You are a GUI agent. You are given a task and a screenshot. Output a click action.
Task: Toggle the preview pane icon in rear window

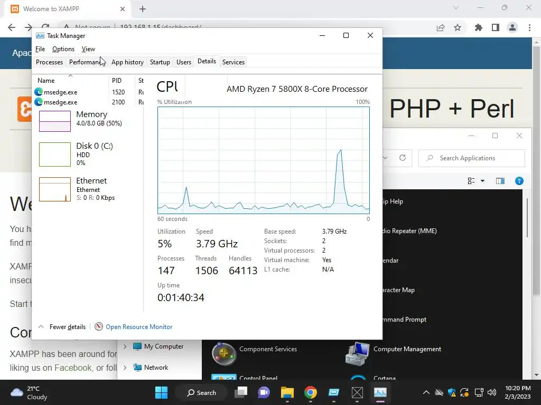pos(500,181)
